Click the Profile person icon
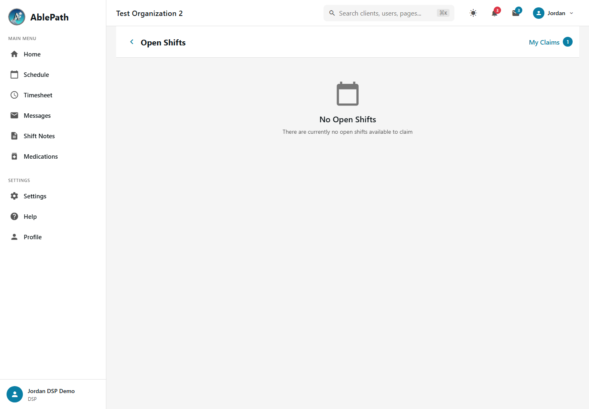 point(14,237)
